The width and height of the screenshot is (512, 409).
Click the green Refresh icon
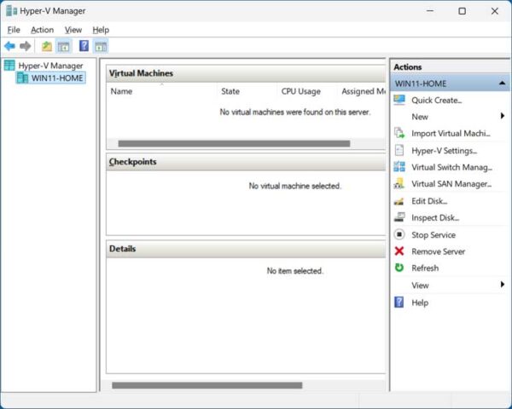coord(399,268)
